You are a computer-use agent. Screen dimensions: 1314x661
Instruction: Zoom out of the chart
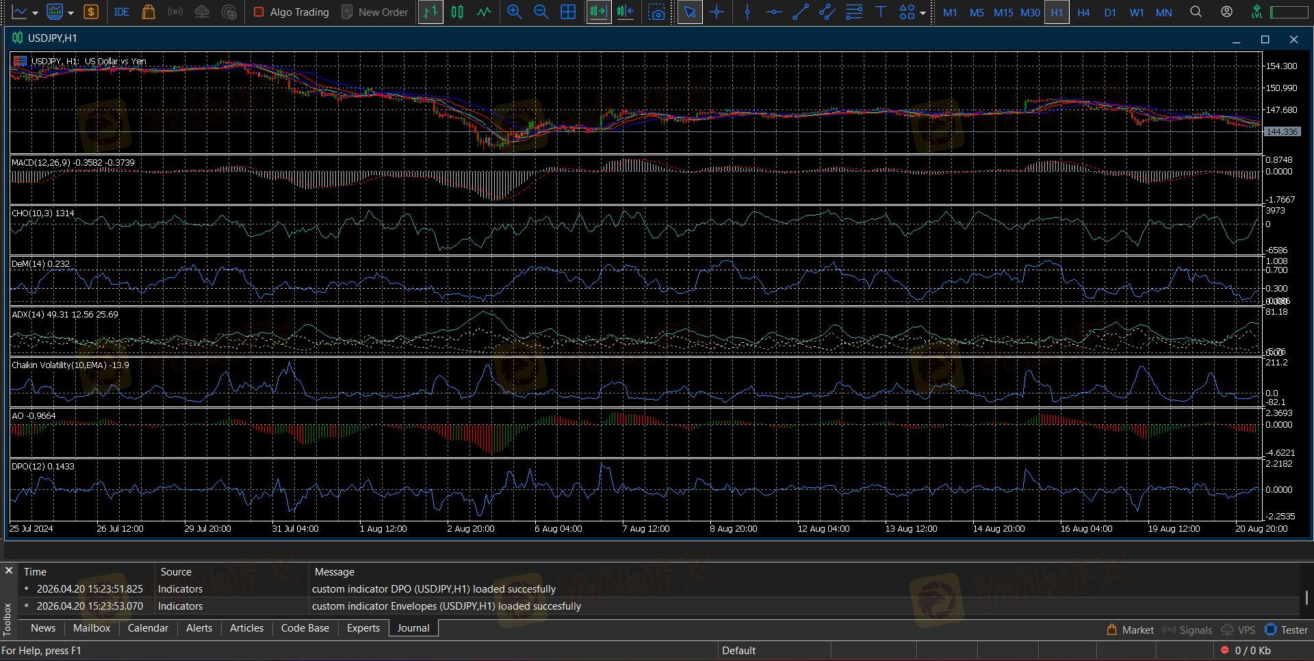point(541,12)
